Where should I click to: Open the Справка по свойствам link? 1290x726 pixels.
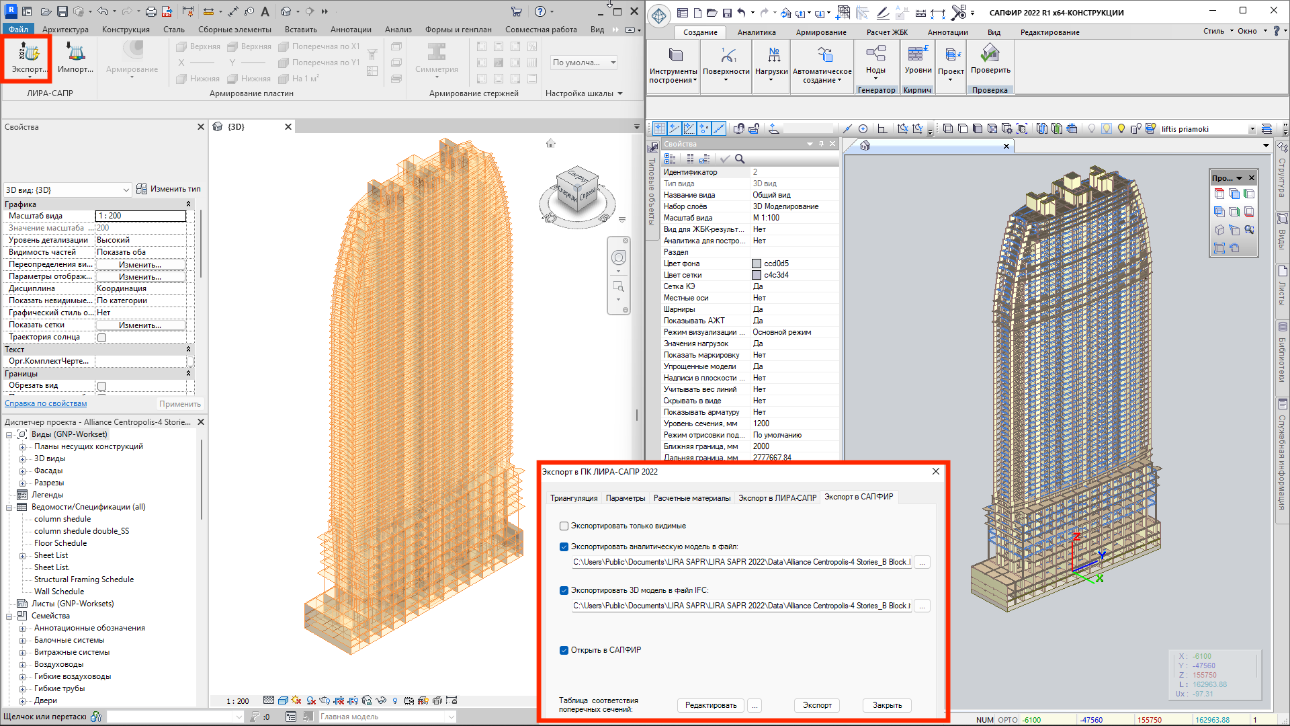[x=46, y=404]
